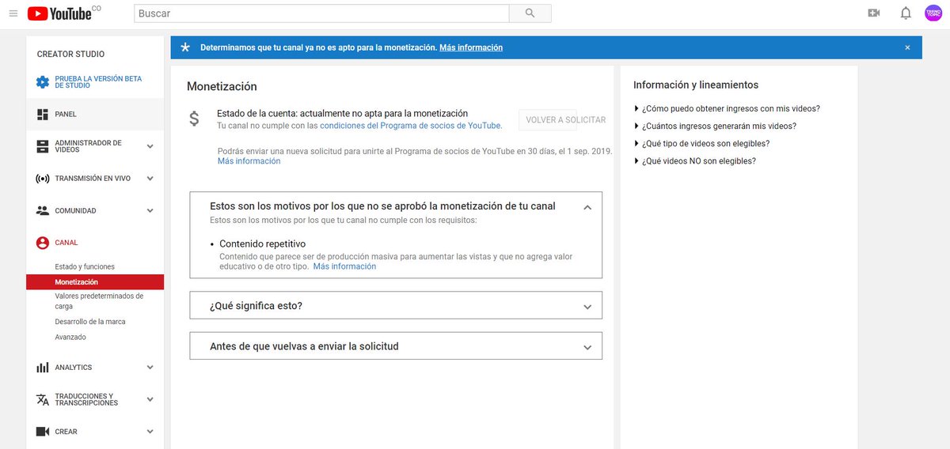Expand the Comunidad chevron
Viewport: 950px width, 449px height.
(150, 211)
